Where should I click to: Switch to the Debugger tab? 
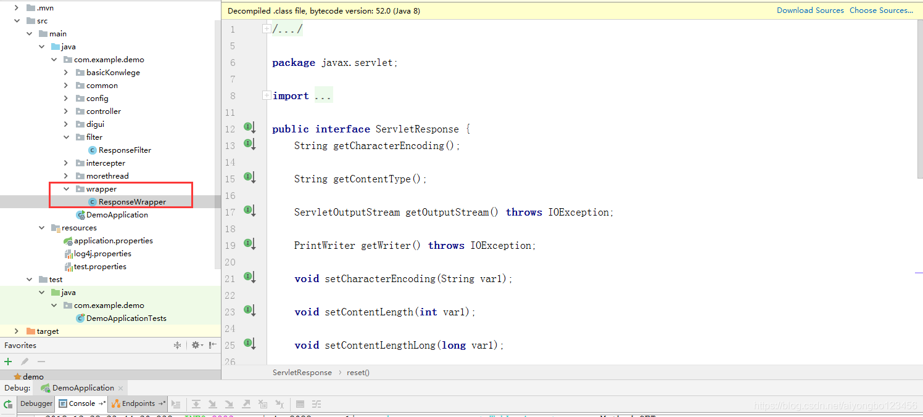[36, 403]
